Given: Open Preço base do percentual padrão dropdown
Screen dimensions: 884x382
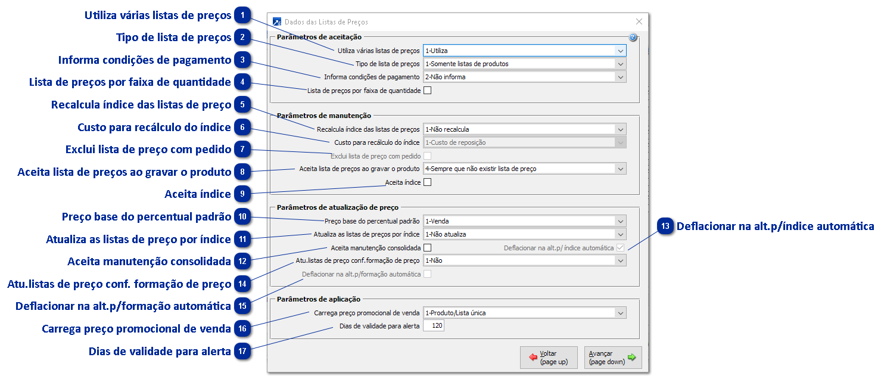Looking at the screenshot, I should [621, 221].
